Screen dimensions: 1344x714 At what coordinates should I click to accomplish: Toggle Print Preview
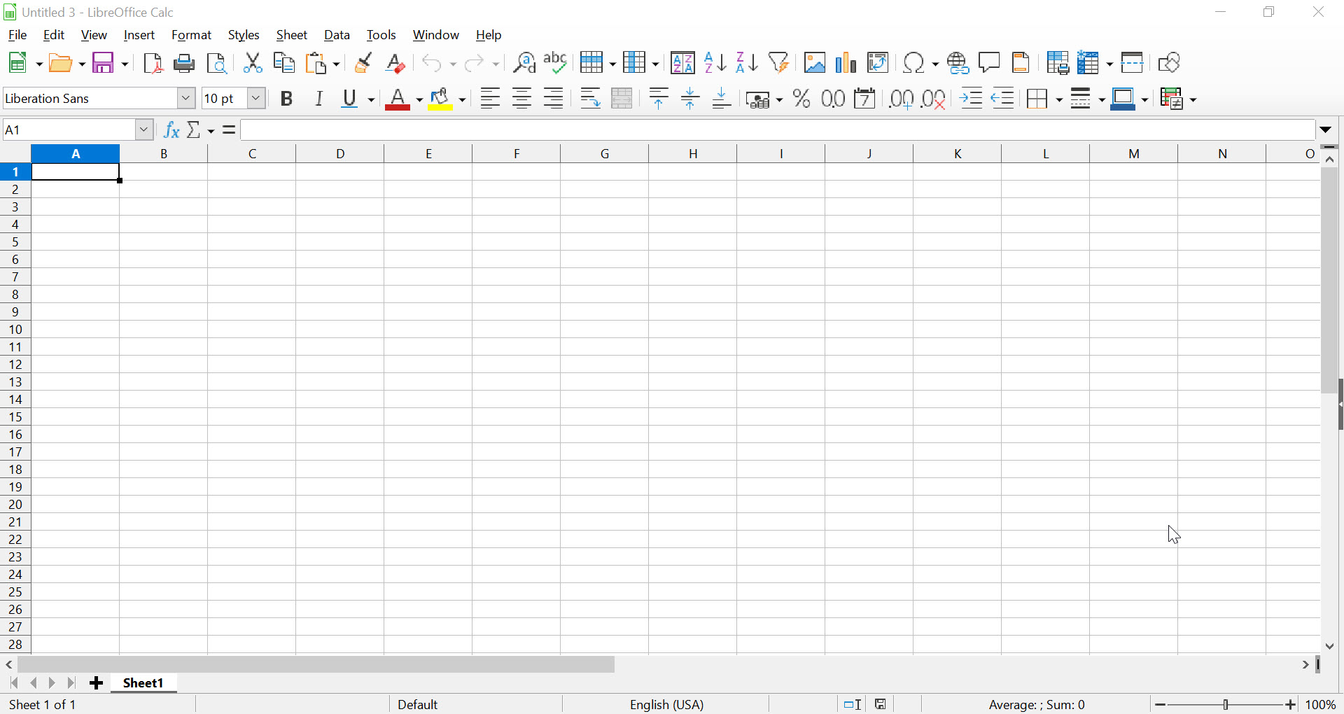218,63
